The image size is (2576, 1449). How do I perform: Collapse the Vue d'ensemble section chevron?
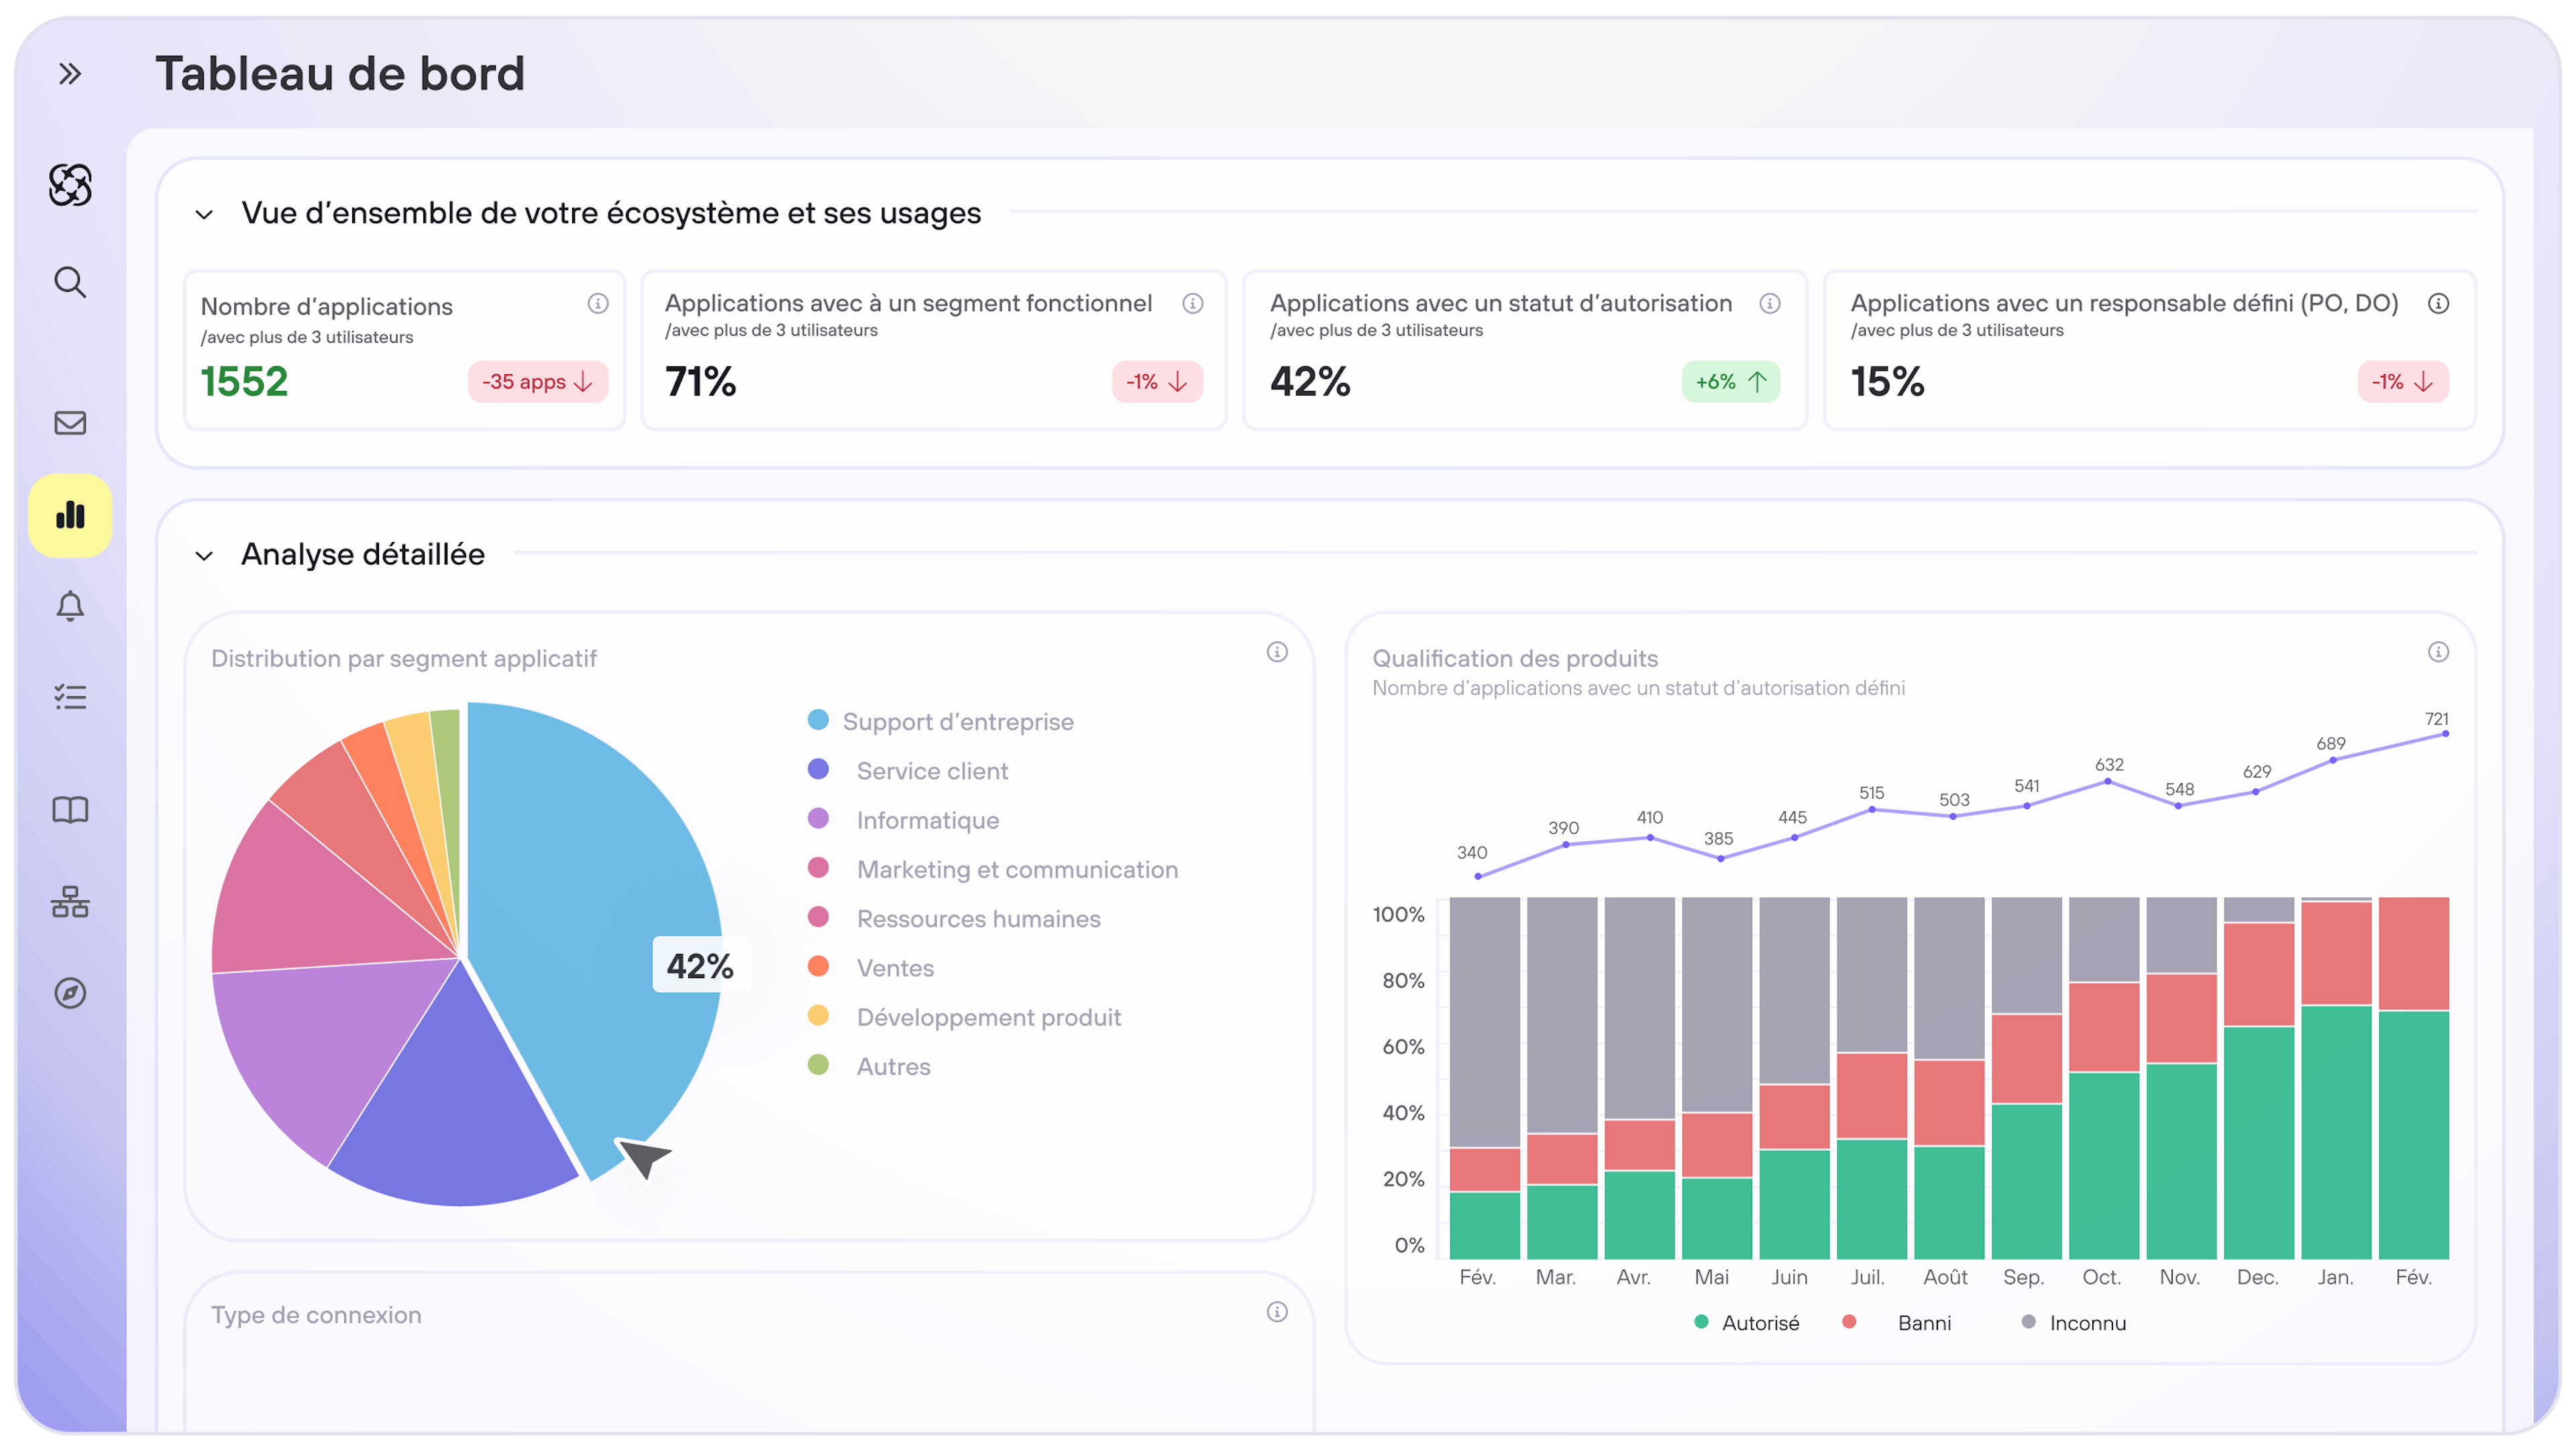coord(204,214)
